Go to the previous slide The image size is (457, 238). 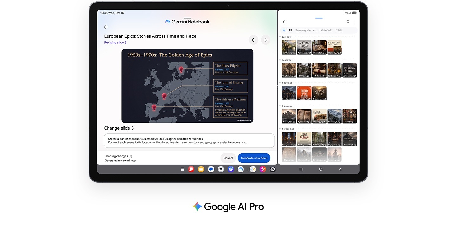point(253,40)
